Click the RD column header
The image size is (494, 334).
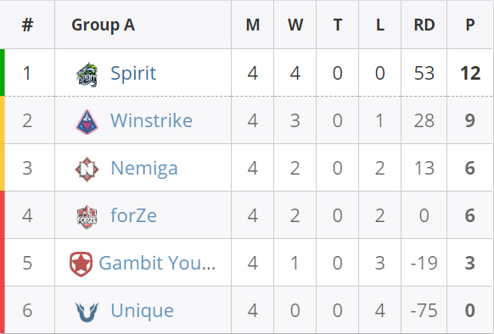point(424,25)
